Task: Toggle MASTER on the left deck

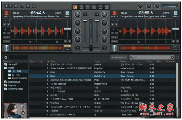Action: (67, 46)
